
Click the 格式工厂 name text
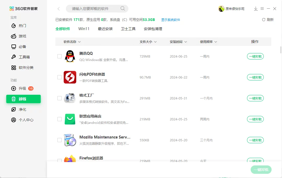coord(86,95)
